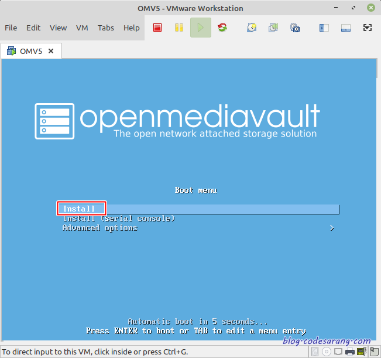Expand Advanced options via the chevron arrow
The image size is (381, 358).
coord(332,228)
